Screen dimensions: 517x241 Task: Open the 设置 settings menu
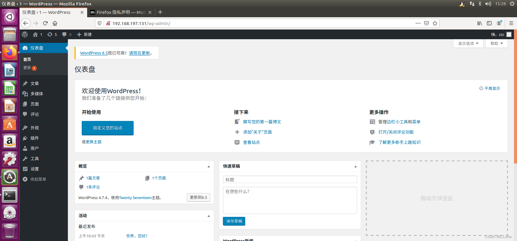point(34,169)
